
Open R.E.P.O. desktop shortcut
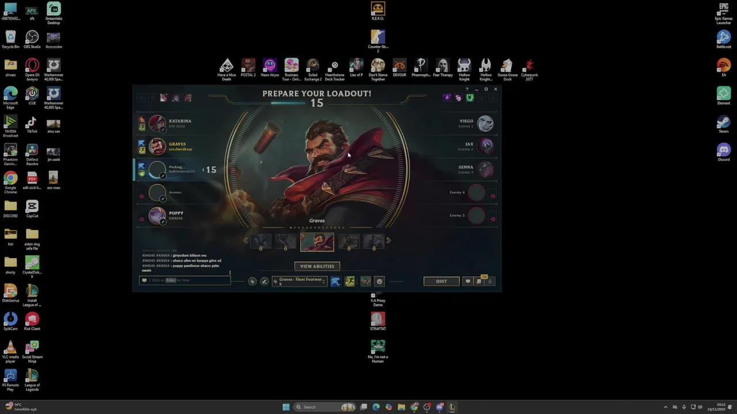[x=378, y=11]
